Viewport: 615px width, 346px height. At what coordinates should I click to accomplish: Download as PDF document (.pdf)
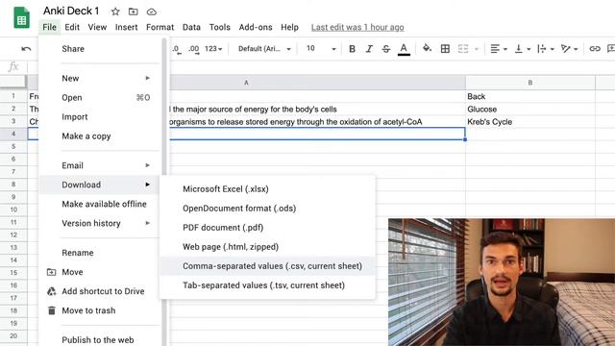[267, 228]
